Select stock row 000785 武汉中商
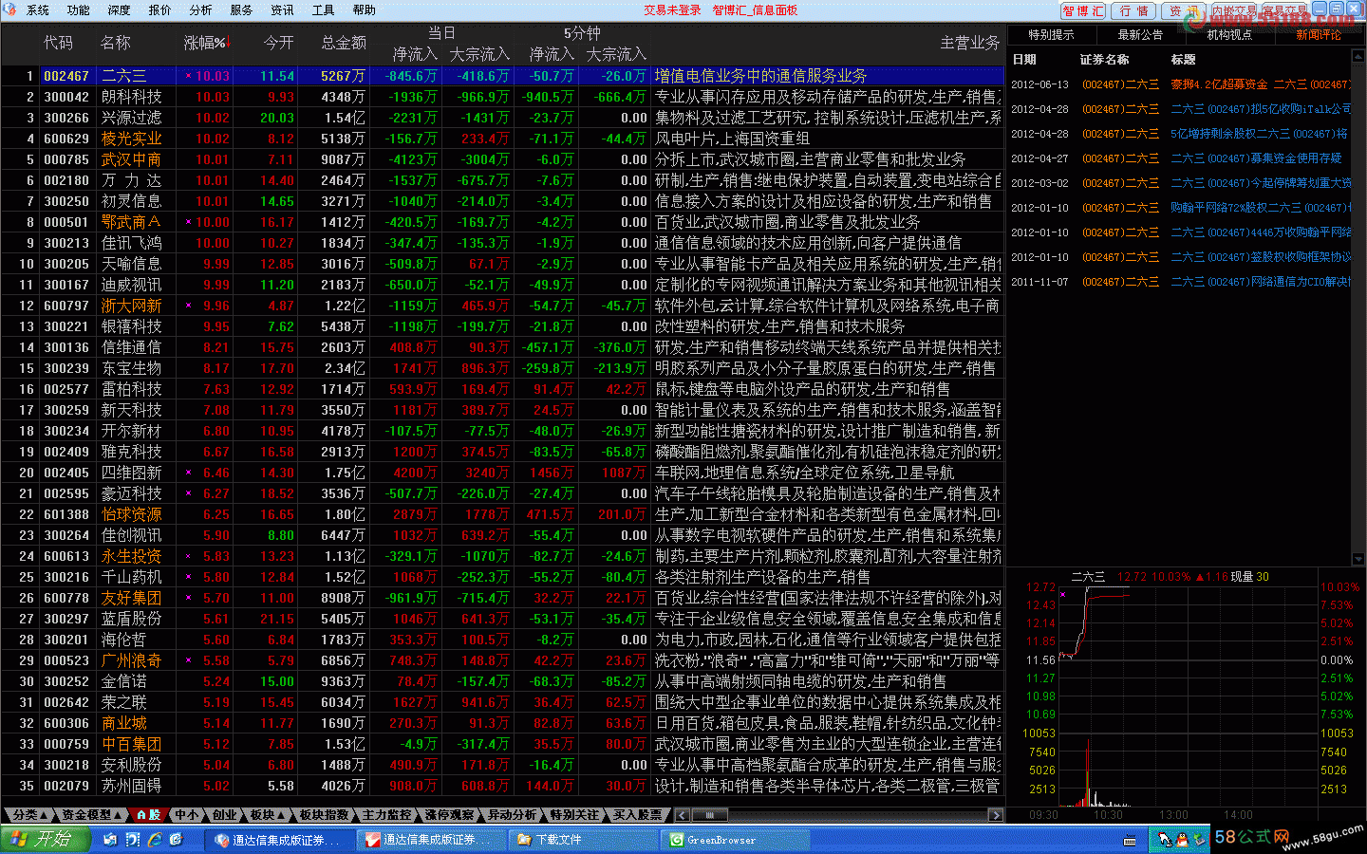 tap(502, 159)
